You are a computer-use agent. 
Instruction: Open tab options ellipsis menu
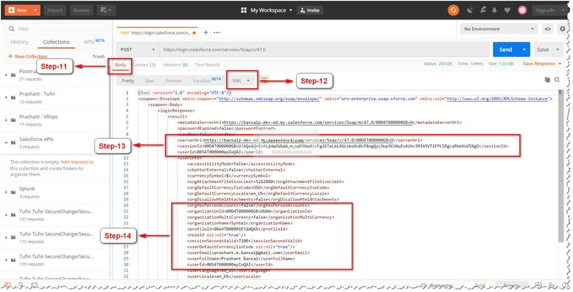coord(217,32)
